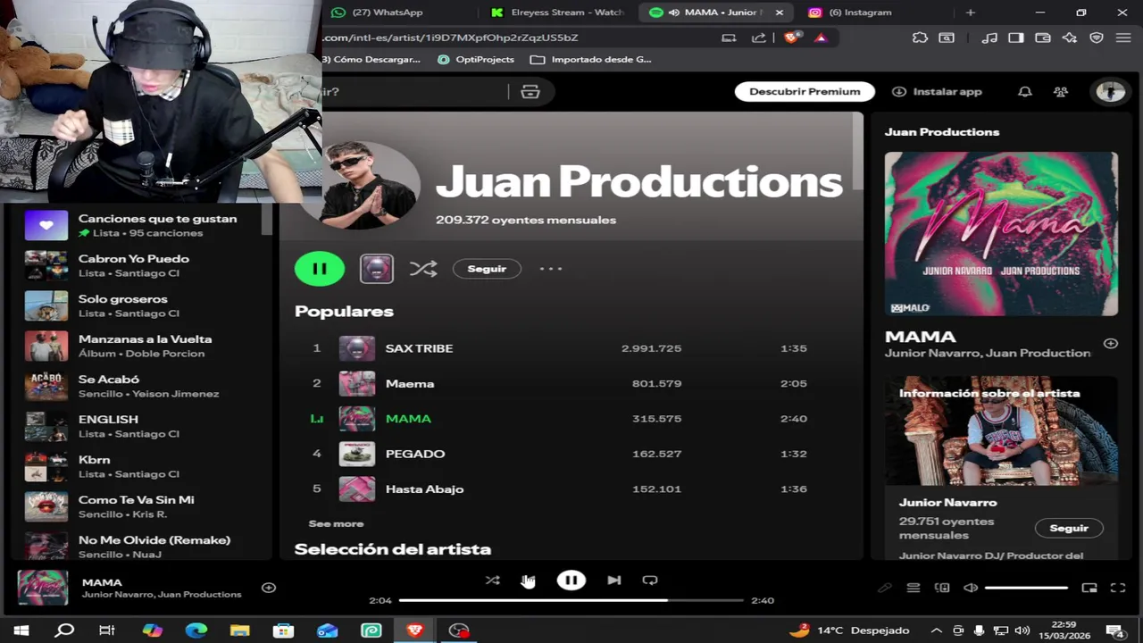Viewport: 1143px width, 643px height.
Task: Click the Spotify search field
Action: click(x=415, y=92)
